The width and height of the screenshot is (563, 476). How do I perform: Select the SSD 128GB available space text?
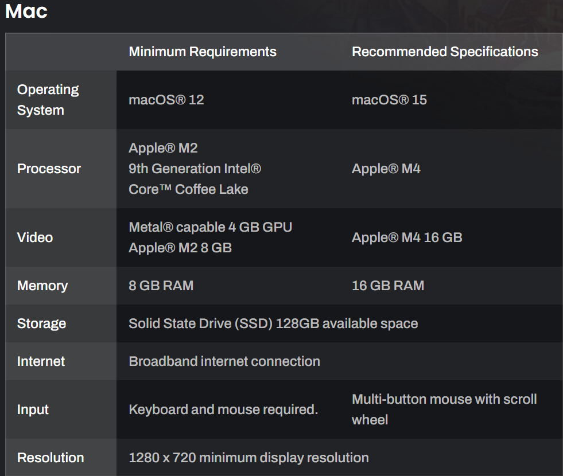tap(273, 323)
